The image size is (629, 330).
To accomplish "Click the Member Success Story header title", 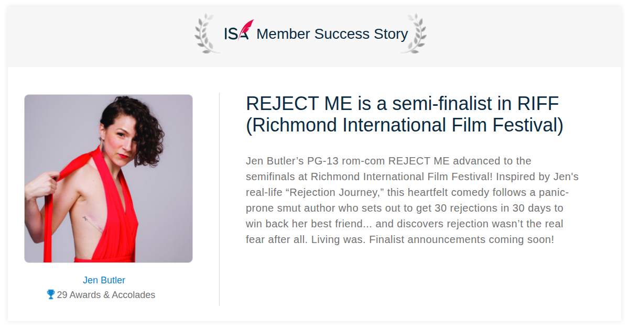I will [332, 34].
